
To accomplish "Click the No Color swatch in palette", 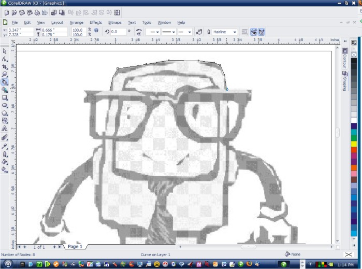I will point(354,55).
